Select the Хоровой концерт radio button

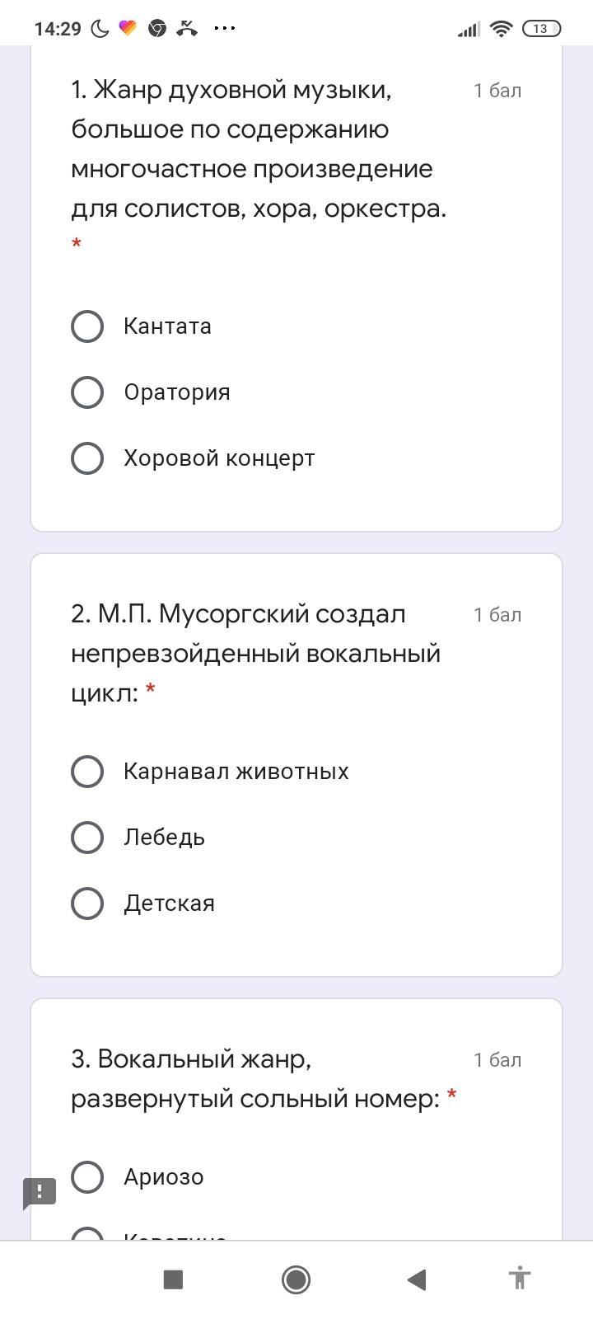coord(87,458)
